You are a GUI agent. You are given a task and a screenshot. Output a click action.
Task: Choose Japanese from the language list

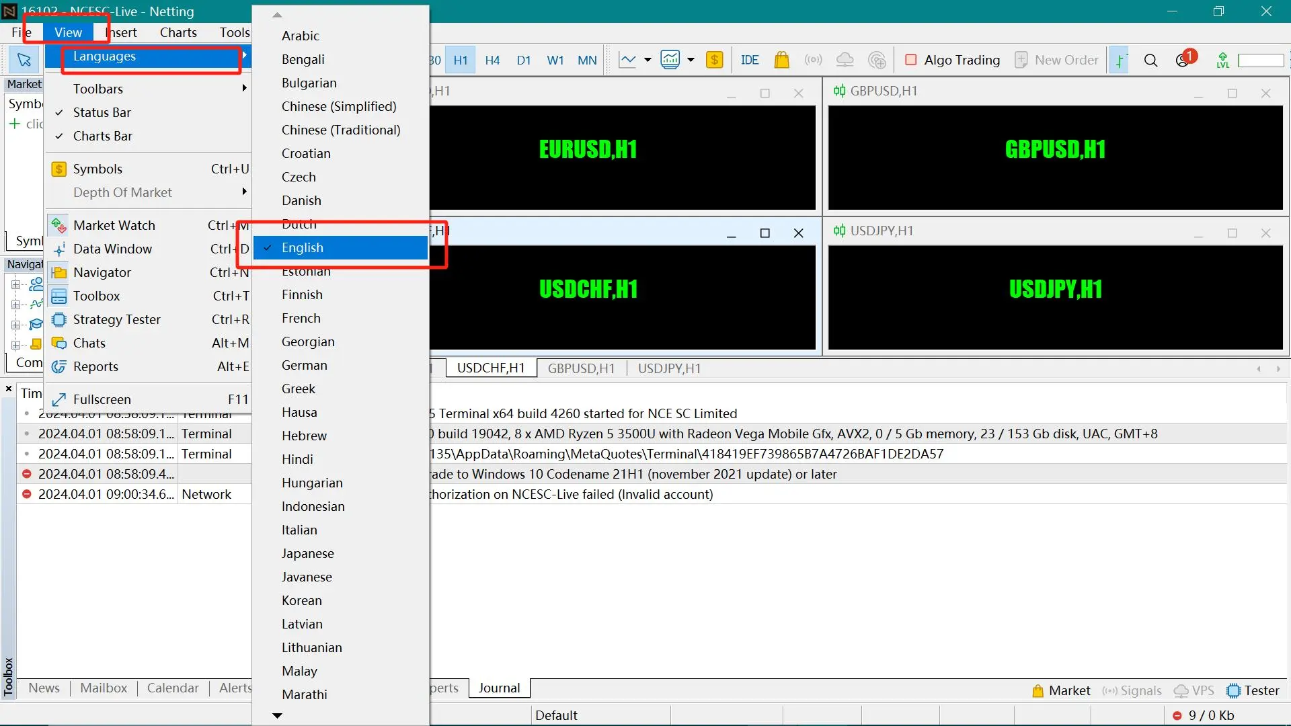[341, 553]
